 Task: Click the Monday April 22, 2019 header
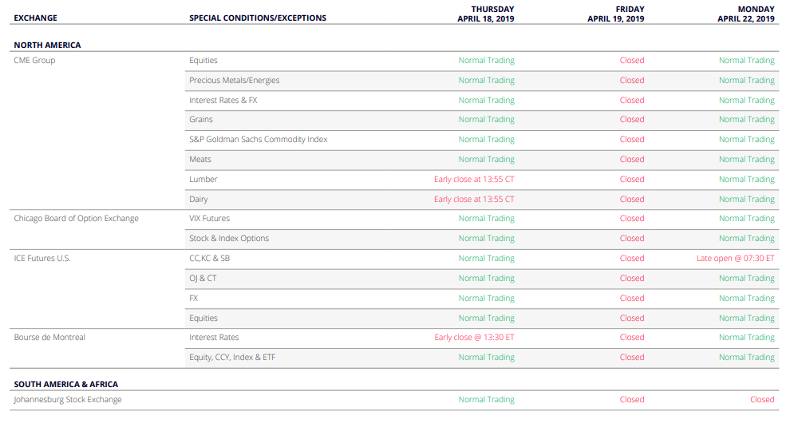[x=745, y=14]
